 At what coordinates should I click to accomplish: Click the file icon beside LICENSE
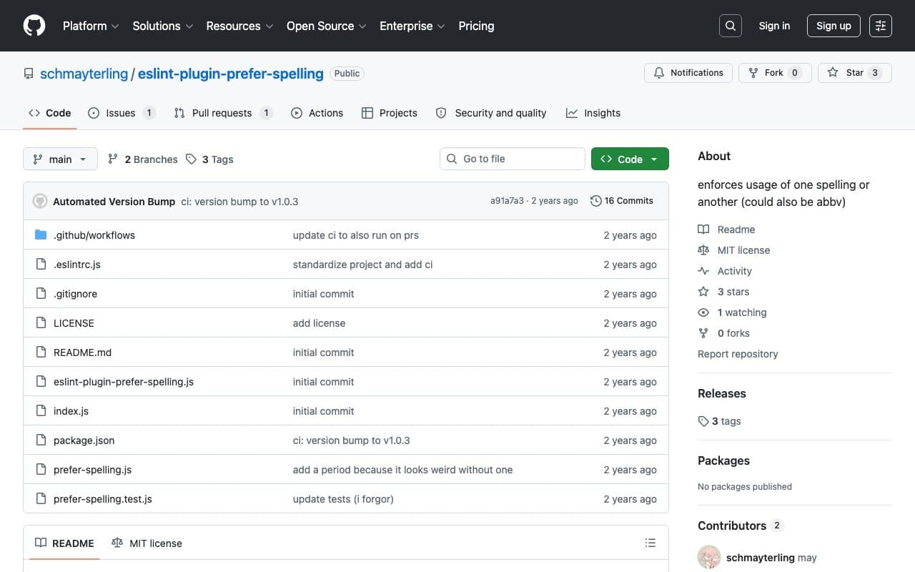tap(41, 323)
